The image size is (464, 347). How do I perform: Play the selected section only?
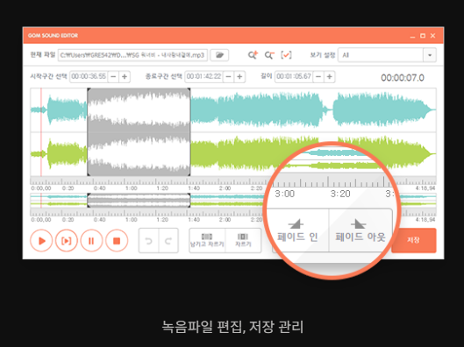point(67,241)
